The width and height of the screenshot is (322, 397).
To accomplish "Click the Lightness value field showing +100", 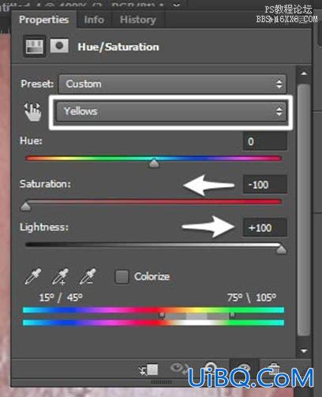I will pos(264,227).
